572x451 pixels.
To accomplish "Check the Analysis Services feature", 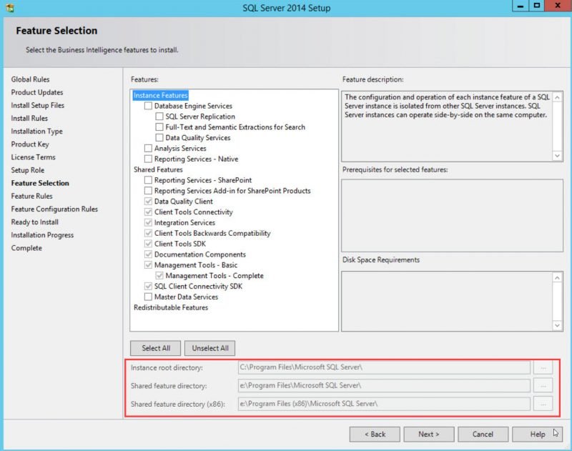I will 148,149.
